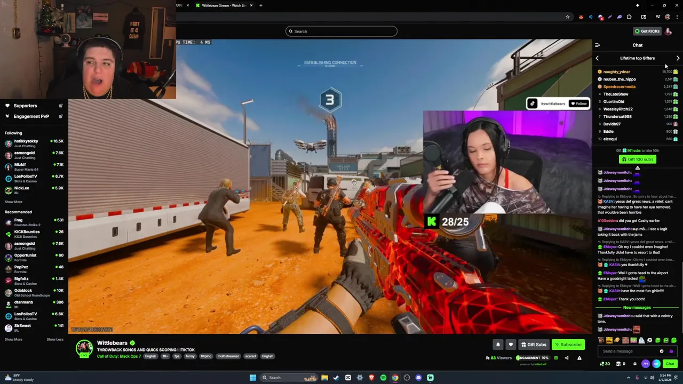Screen dimensions: 683x384
Task: Click the purple icon inside the message box
Action: click(671, 351)
